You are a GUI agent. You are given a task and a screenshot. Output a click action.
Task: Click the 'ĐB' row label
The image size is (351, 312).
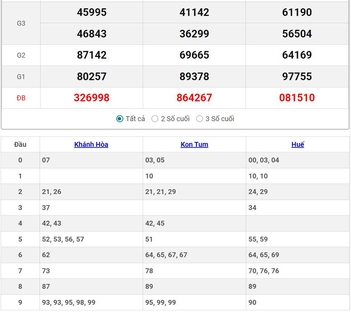coord(21,98)
